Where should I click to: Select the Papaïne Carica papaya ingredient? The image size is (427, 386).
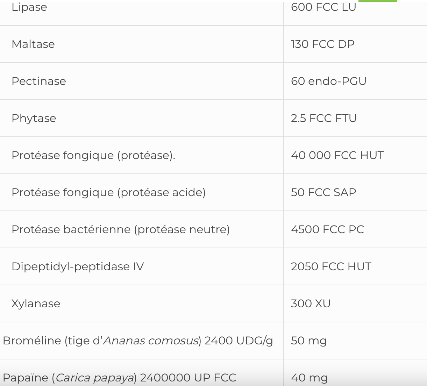119,378
